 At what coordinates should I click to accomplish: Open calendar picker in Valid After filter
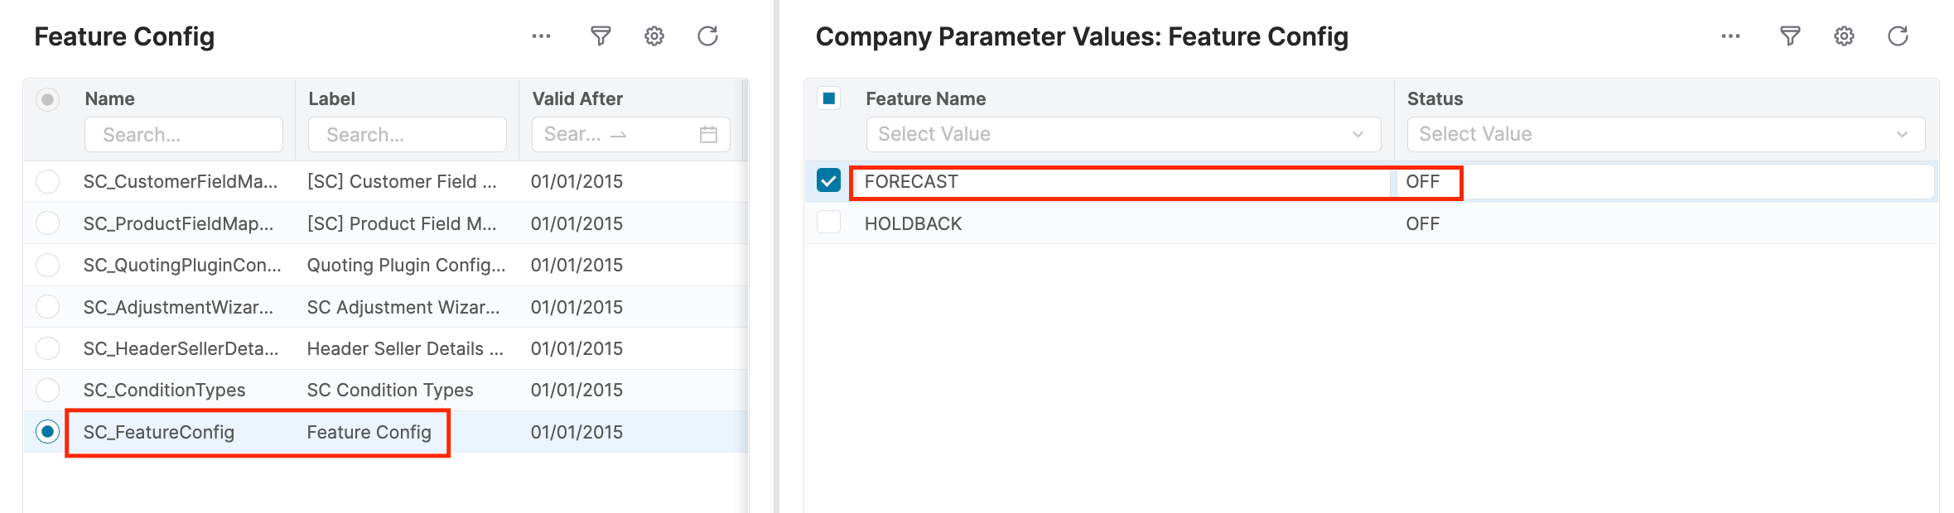pos(708,135)
